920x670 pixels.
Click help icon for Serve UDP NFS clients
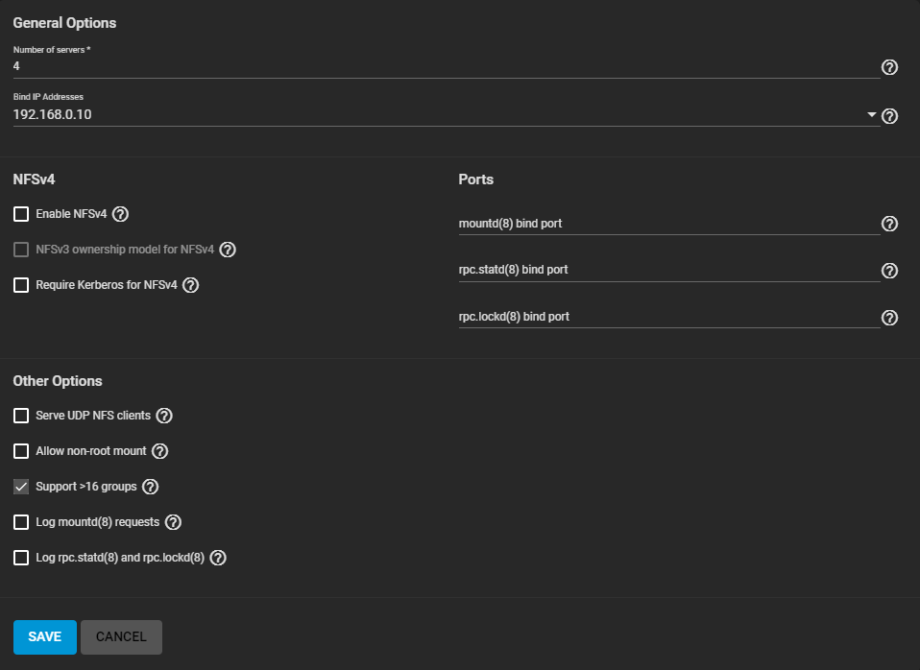(164, 416)
